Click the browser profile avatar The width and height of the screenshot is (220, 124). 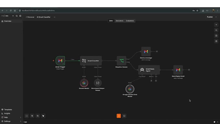coord(213,11)
